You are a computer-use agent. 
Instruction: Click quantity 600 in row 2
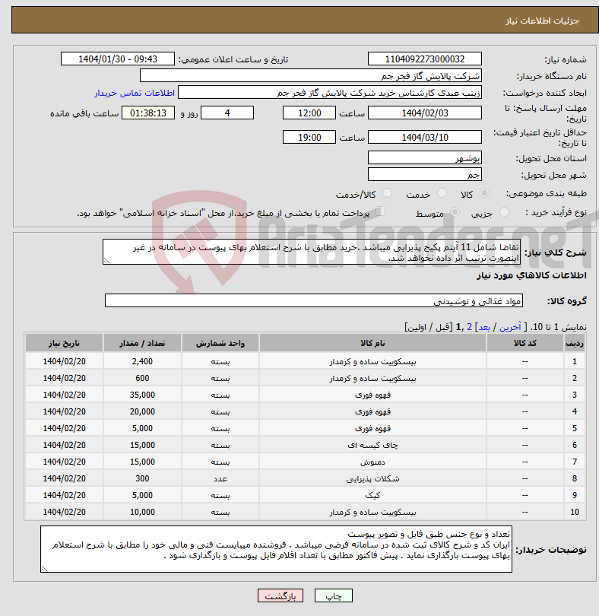[x=142, y=378]
